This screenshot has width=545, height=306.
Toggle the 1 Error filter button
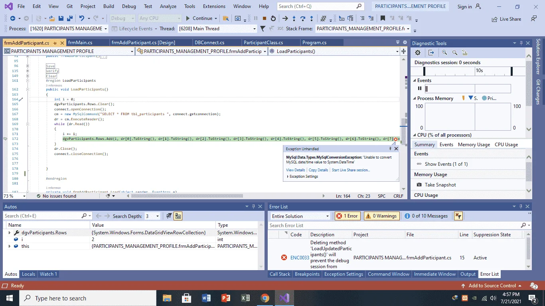pos(348,216)
